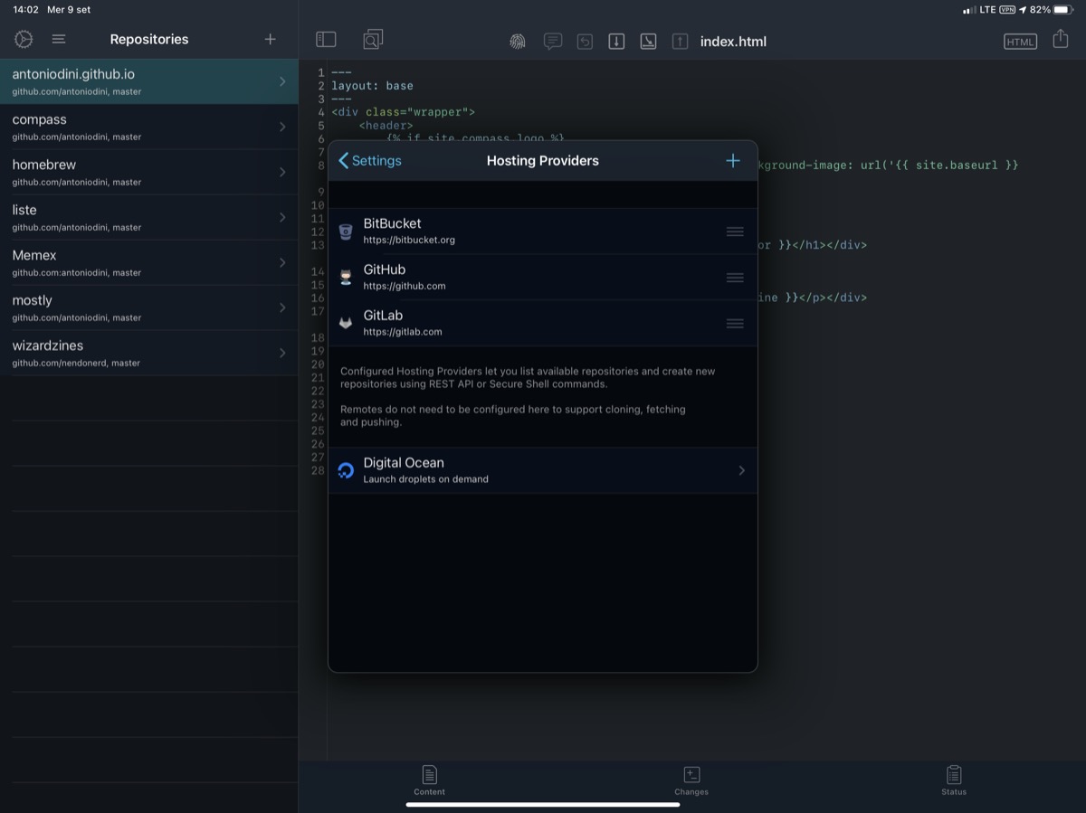Tap the fingerprint icon in toolbar
The height and width of the screenshot is (813, 1086).
pyautogui.click(x=517, y=42)
